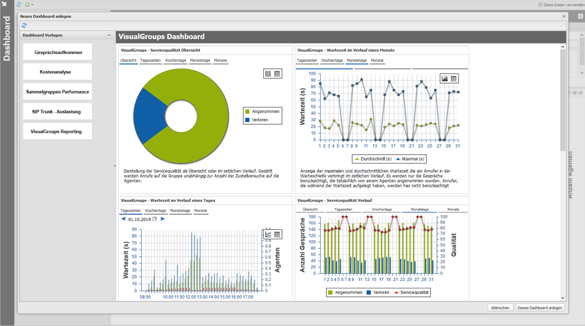This screenshot has height=326, width=585.
Task: Open Wochentage tab in Servicequalität Verlauf panel
Action: [x=382, y=210]
